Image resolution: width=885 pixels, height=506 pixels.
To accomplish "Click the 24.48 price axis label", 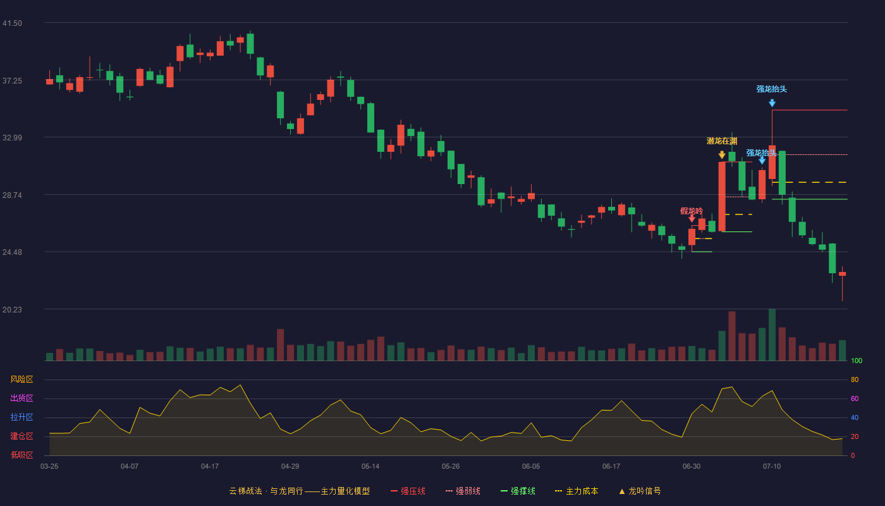I will [12, 252].
